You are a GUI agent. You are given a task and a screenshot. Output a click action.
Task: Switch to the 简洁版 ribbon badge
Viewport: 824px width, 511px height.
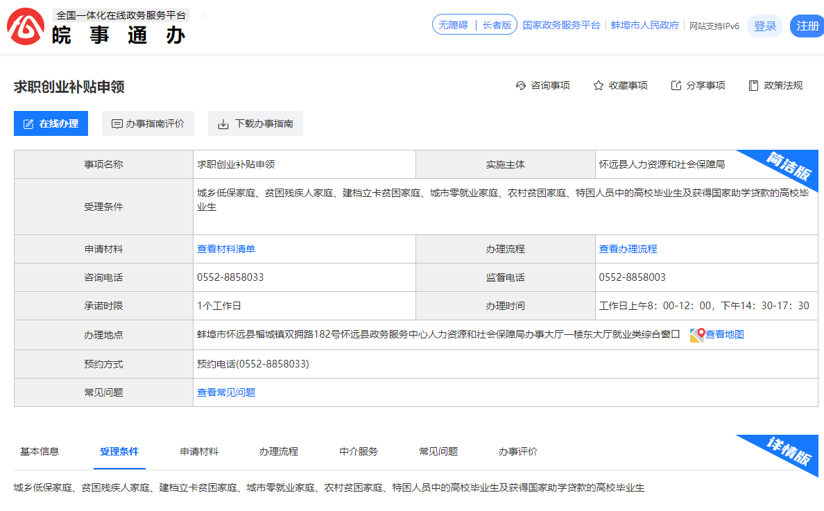pos(788,166)
